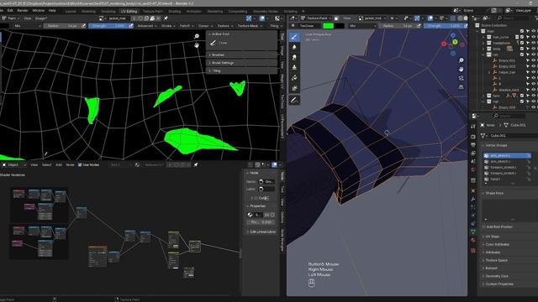Select the Soften tool in viewport toolbar
The height and width of the screenshot is (302, 538).
pyautogui.click(x=294, y=47)
